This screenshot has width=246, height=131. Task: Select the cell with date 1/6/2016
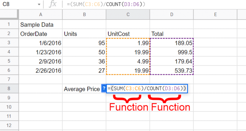pyautogui.click(x=41, y=43)
